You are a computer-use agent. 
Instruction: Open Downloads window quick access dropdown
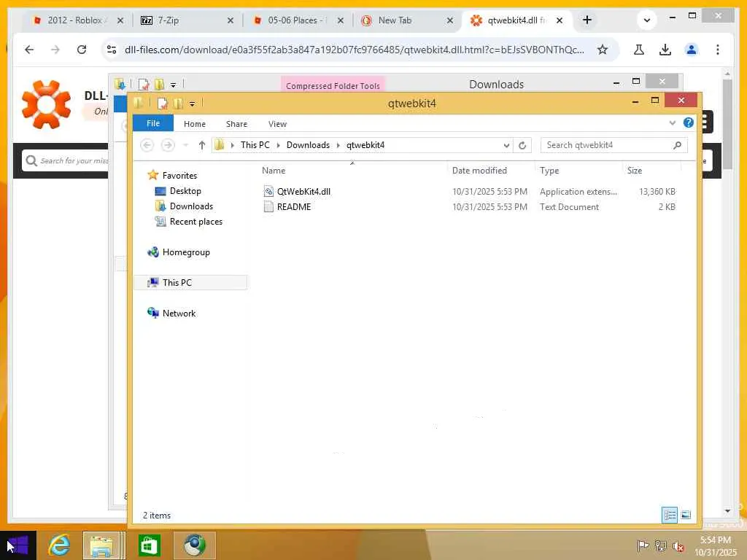[x=174, y=85]
